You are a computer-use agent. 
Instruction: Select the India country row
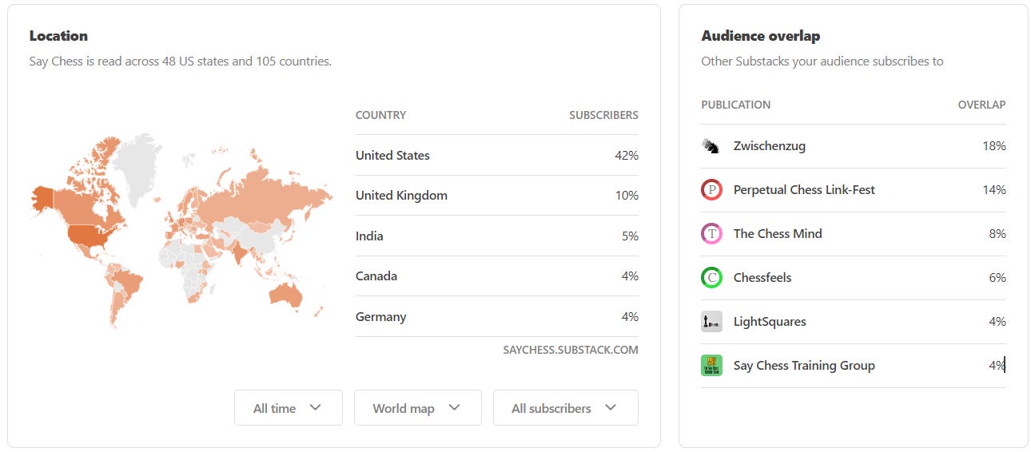pyautogui.click(x=497, y=236)
